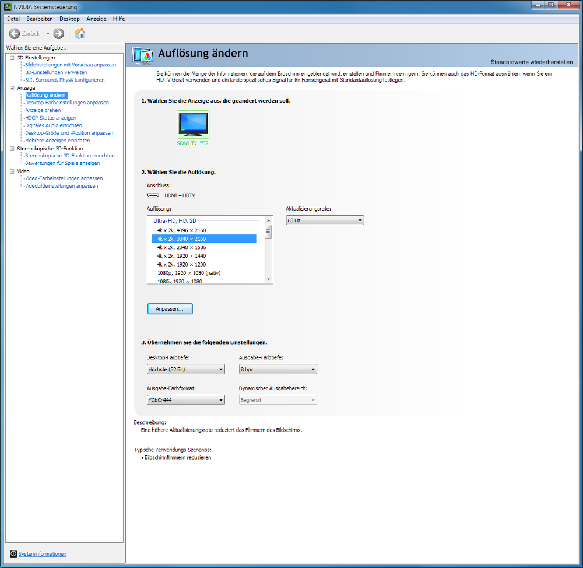
Task: Open the Desktop-Farbtiefe dropdown
Action: pyautogui.click(x=185, y=369)
